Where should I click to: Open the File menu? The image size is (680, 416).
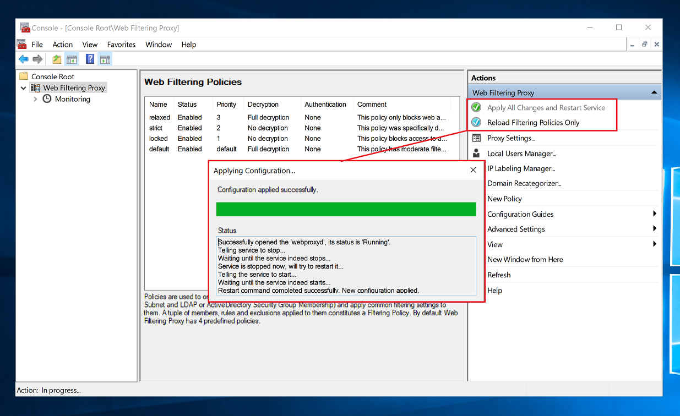[x=37, y=45]
